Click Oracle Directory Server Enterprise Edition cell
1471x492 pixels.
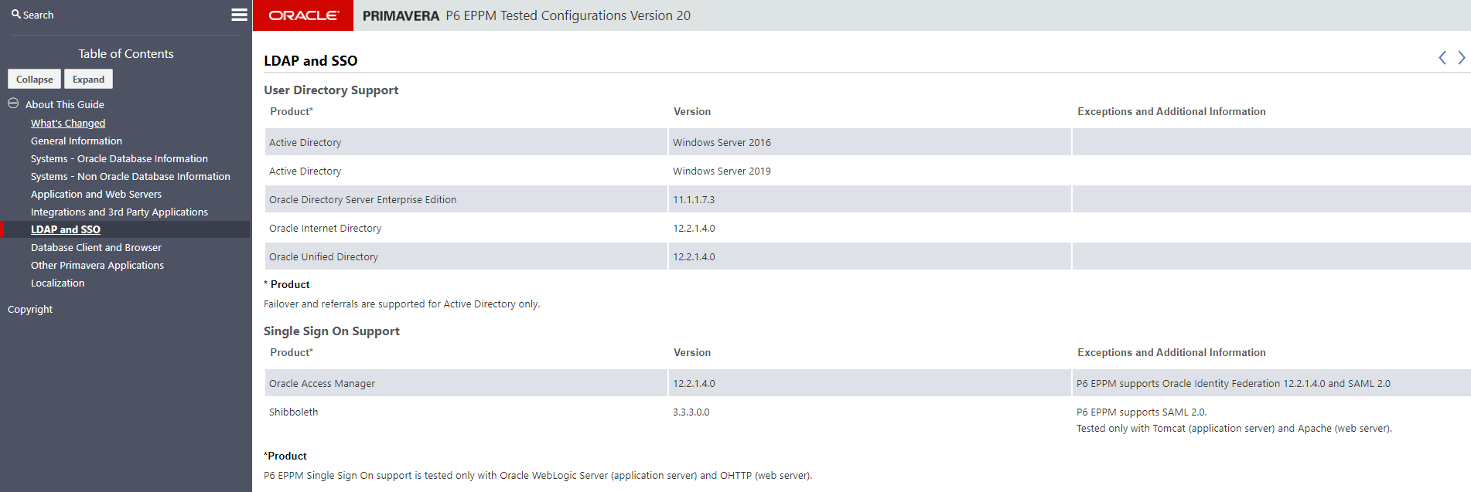[x=466, y=199]
